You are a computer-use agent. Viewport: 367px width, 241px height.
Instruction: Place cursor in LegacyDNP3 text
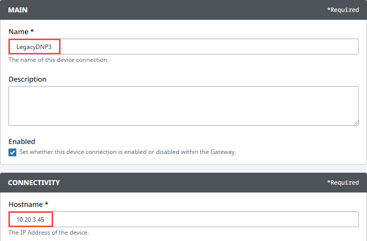click(34, 47)
